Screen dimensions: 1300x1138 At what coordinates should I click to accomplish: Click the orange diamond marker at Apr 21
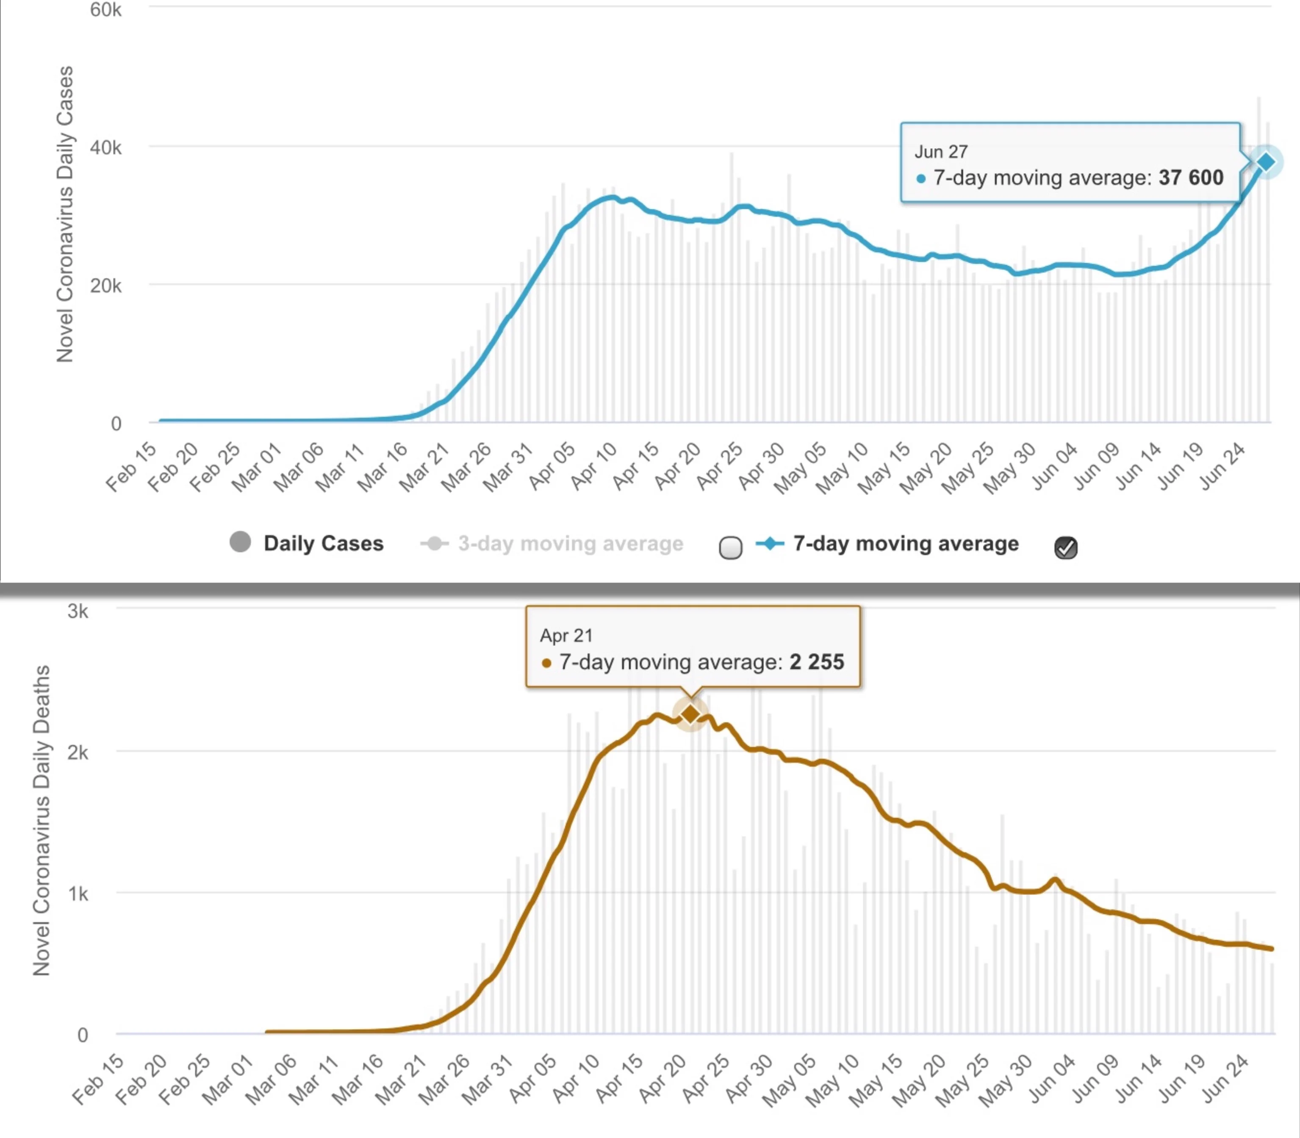click(690, 714)
